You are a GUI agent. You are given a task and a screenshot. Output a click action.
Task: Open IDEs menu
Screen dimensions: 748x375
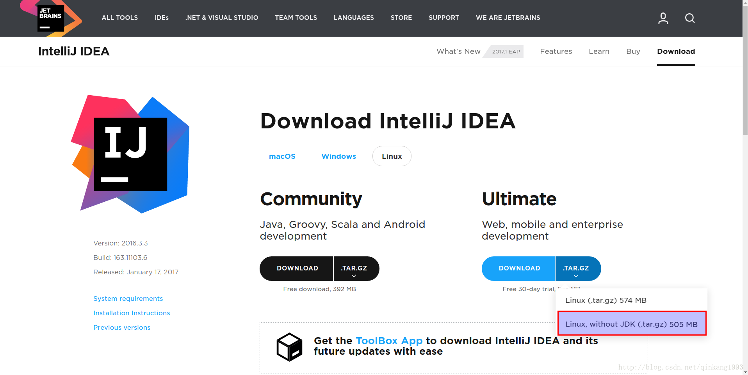pos(162,18)
